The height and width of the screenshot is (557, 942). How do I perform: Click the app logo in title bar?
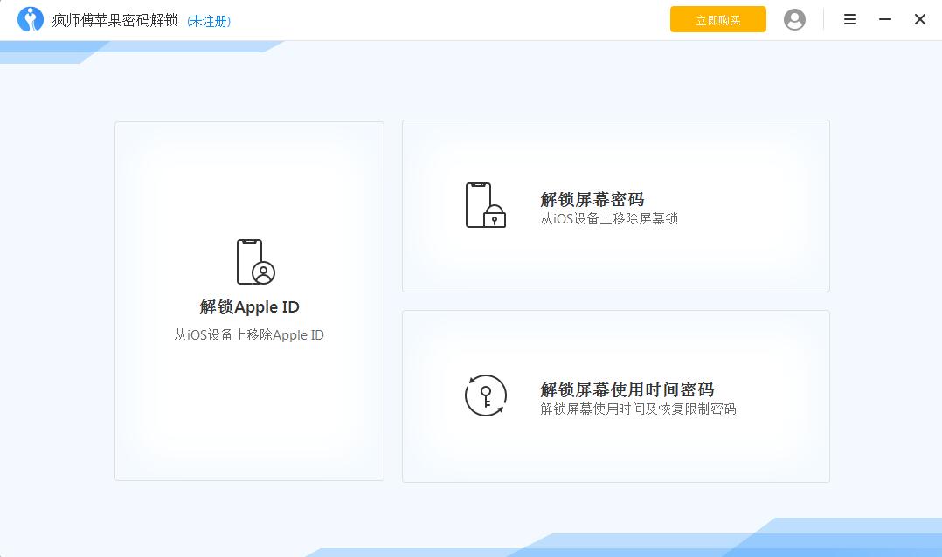pyautogui.click(x=31, y=20)
